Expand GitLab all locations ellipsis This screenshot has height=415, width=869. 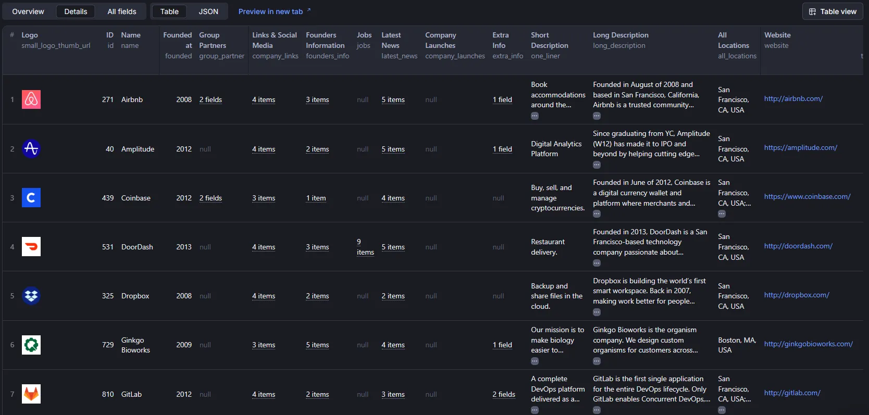click(x=722, y=410)
